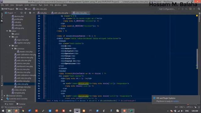The image size is (201, 113).
Task: Open the File menu
Action: (x=2, y=5)
